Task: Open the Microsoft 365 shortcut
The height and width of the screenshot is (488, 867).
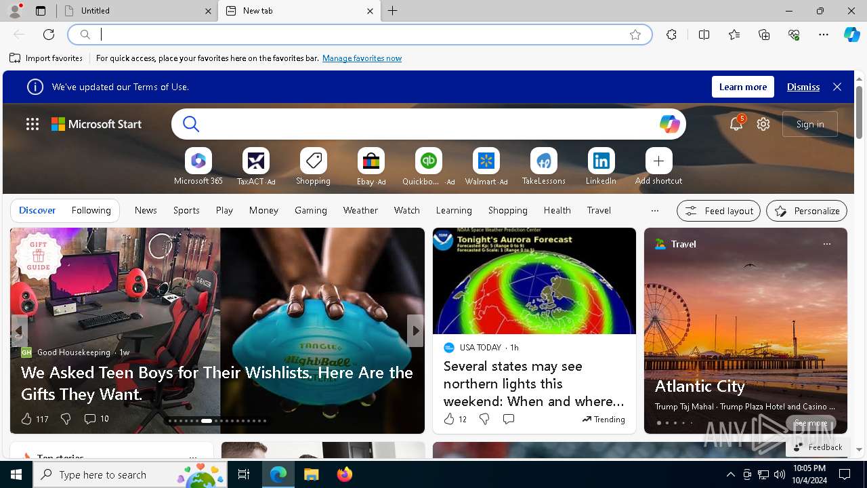Action: [198, 167]
